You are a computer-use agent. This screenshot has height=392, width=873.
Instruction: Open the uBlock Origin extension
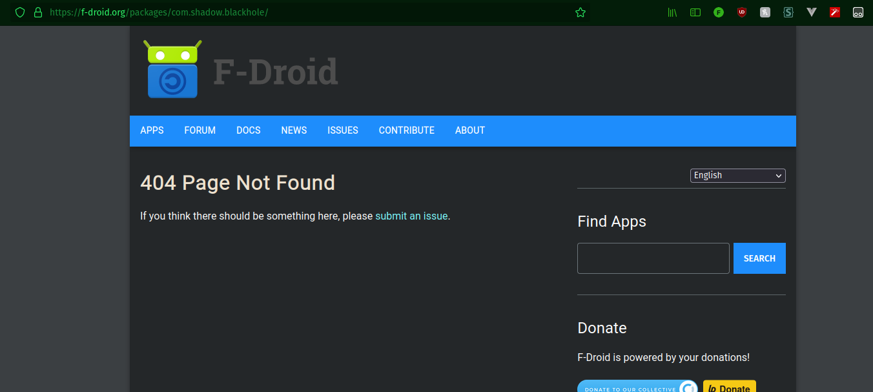coord(742,12)
